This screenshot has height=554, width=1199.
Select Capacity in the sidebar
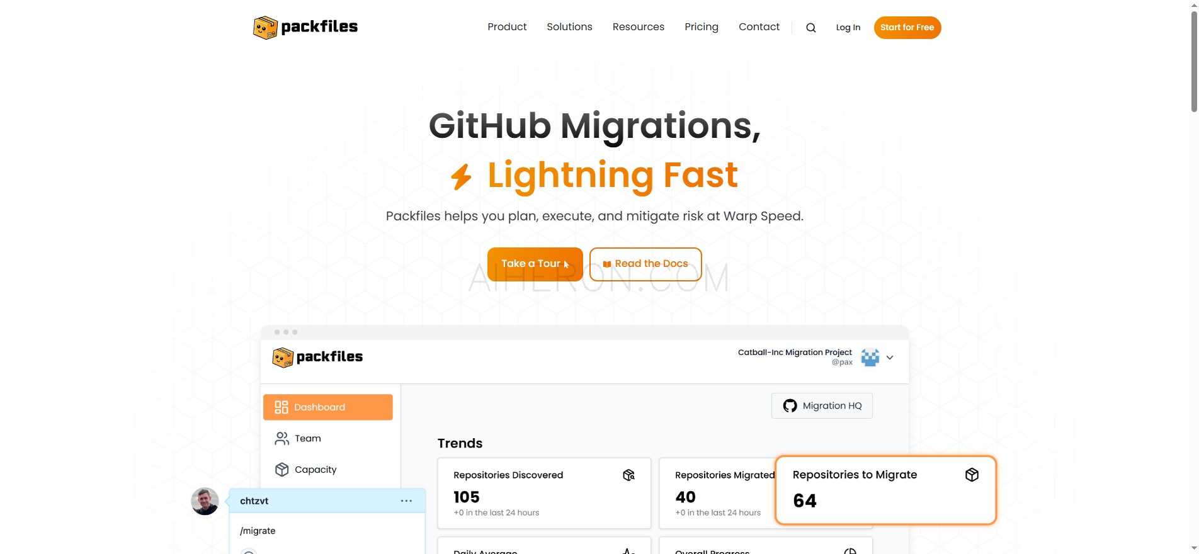click(x=328, y=470)
